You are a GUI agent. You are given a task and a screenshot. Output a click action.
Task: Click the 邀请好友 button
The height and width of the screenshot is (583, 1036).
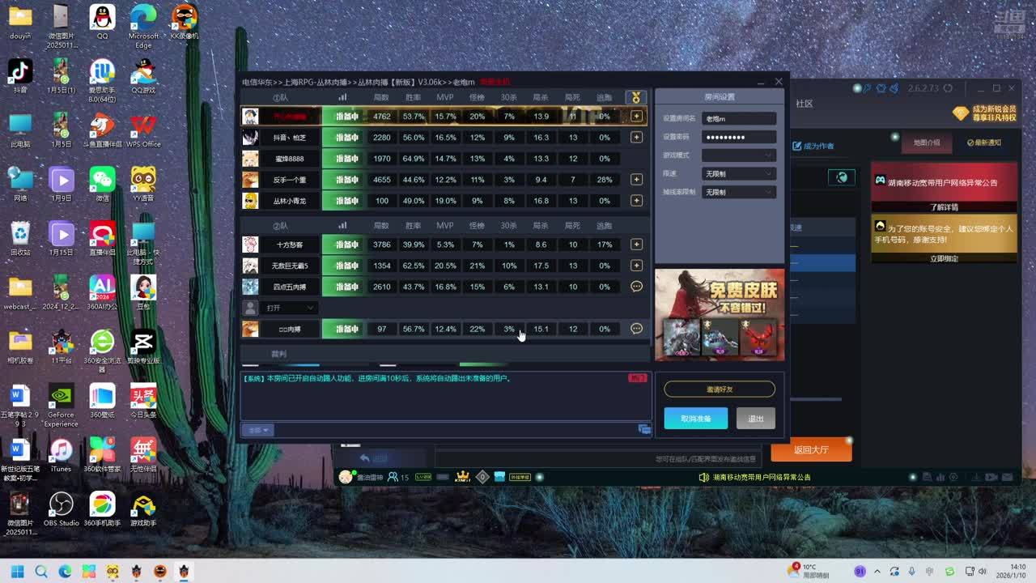point(719,389)
